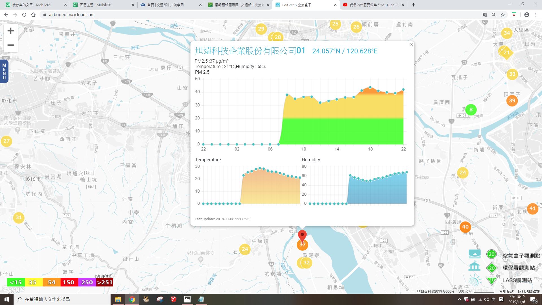
Task: Select the yellow station marker 26
Action: [356, 27]
